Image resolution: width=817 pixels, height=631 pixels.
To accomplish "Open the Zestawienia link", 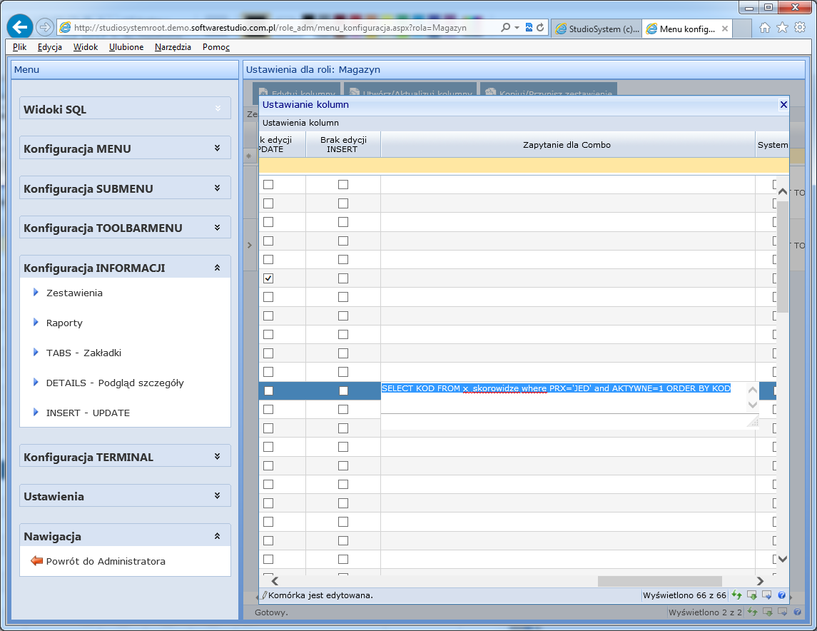I will [74, 293].
